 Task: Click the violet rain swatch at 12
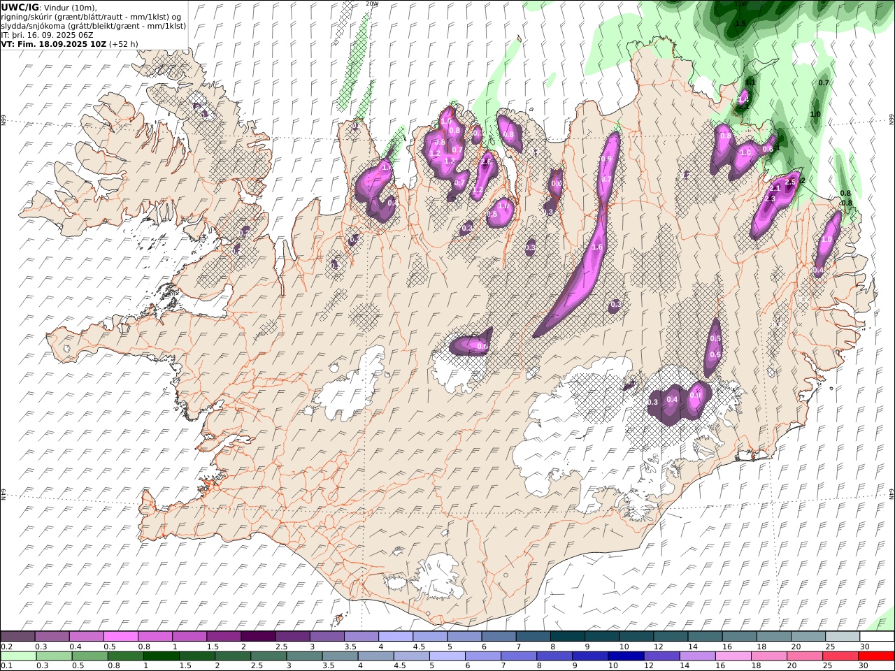point(661,656)
